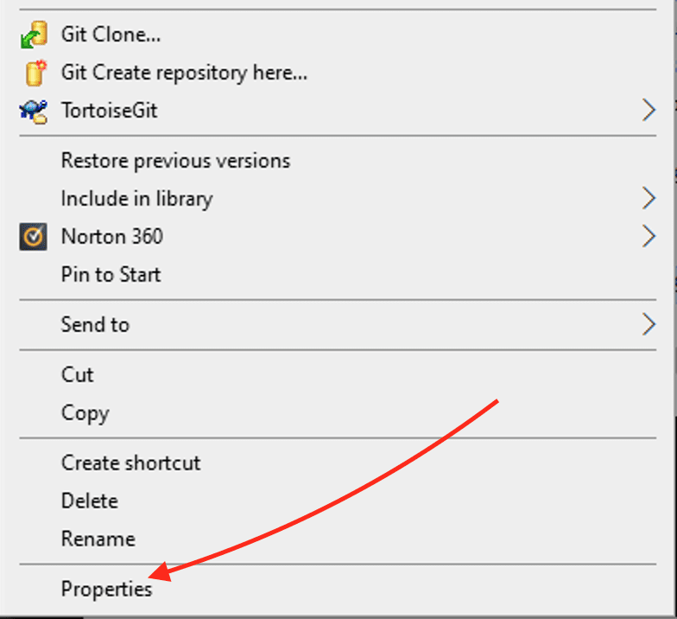Click the Git Create repository icon
Screen dimensions: 677x619
(x=33, y=73)
